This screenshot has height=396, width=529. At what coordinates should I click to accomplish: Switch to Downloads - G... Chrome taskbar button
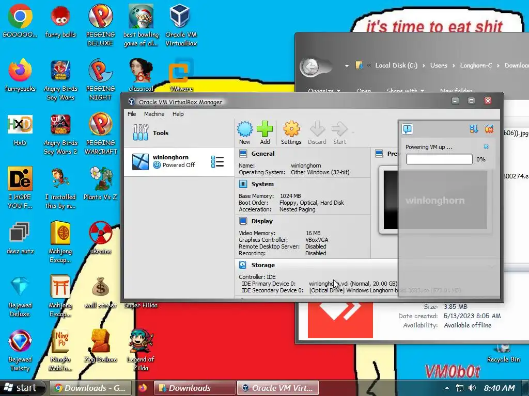coord(91,388)
